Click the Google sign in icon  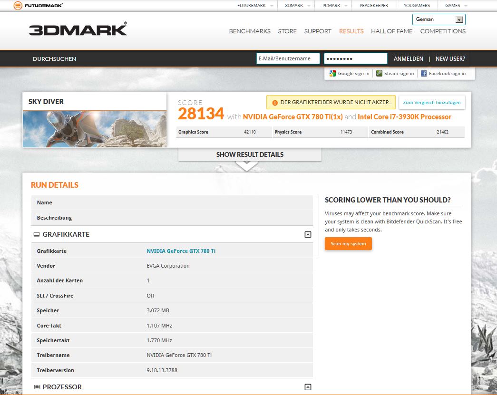coord(332,74)
